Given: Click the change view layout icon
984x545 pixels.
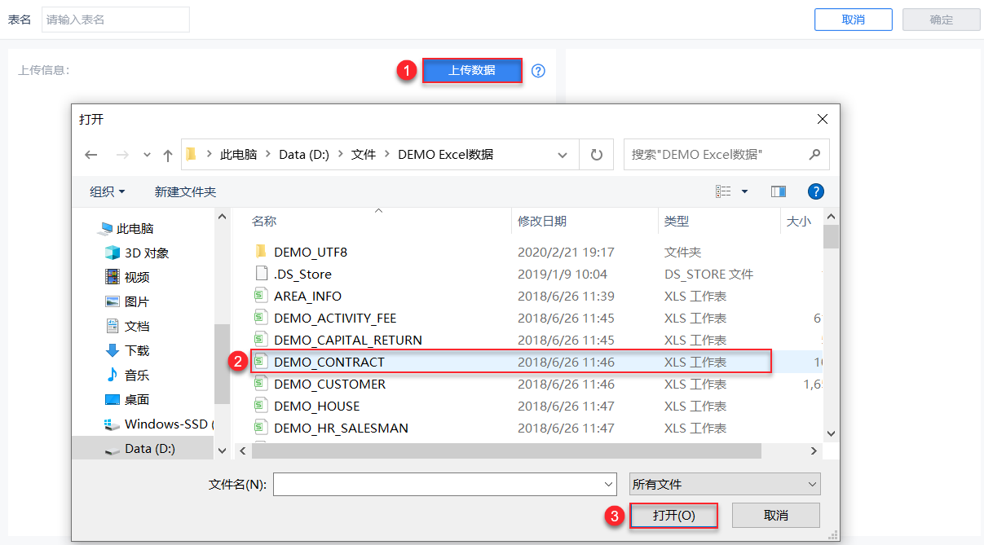Looking at the screenshot, I should pos(723,191).
